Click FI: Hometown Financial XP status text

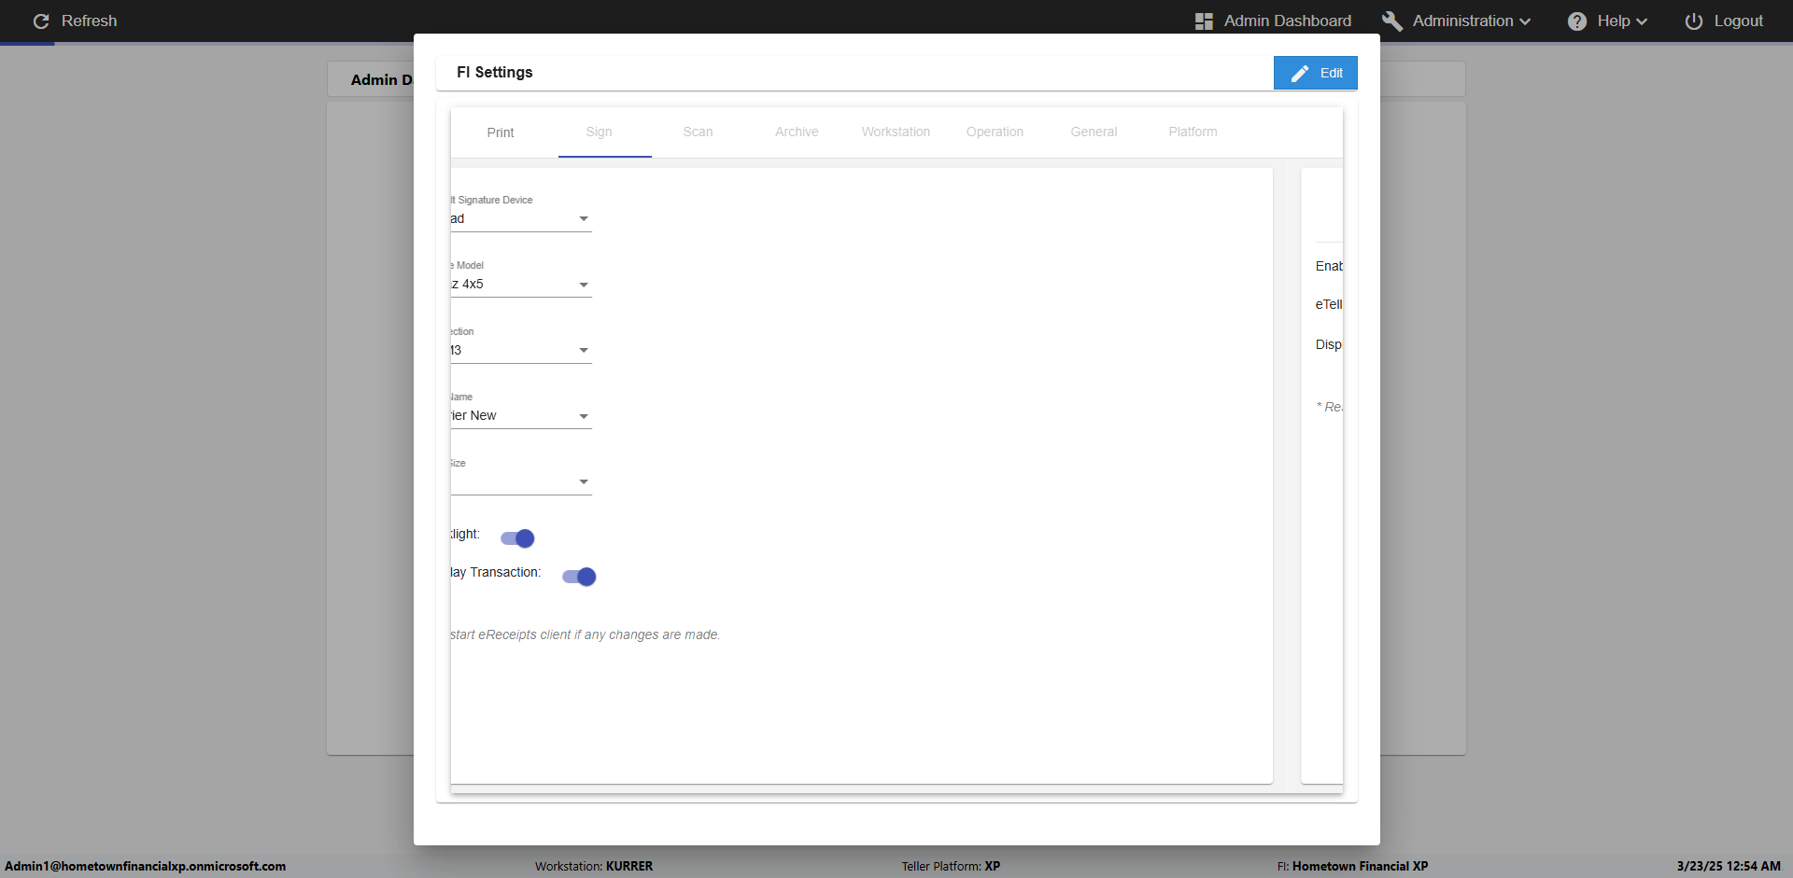click(x=1352, y=866)
